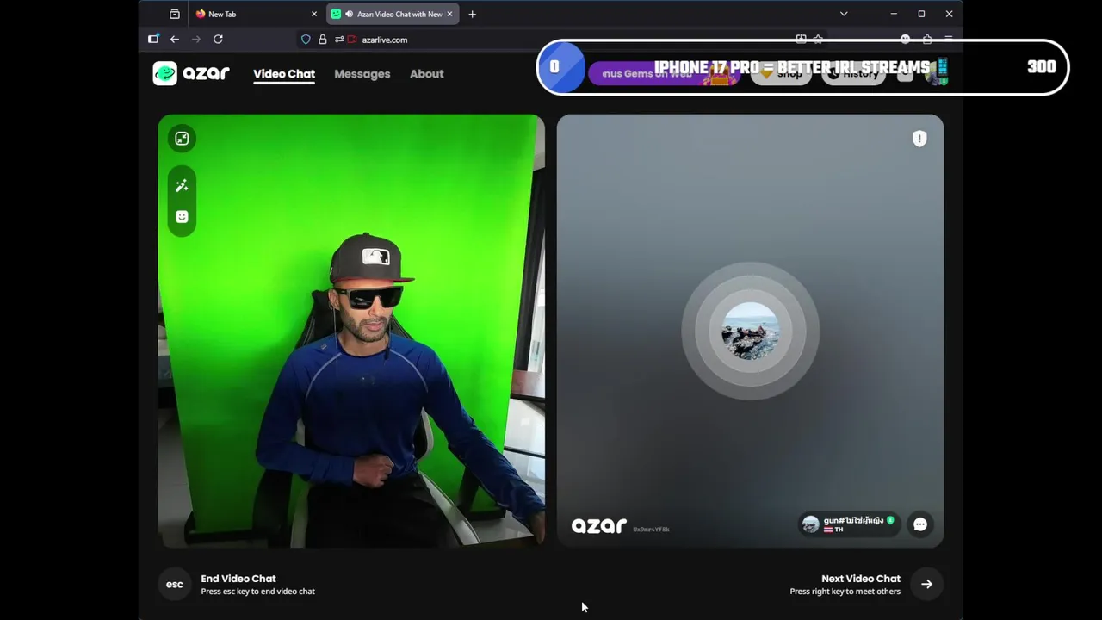
Task: Toggle picture-in-picture on your video
Action: click(x=182, y=139)
